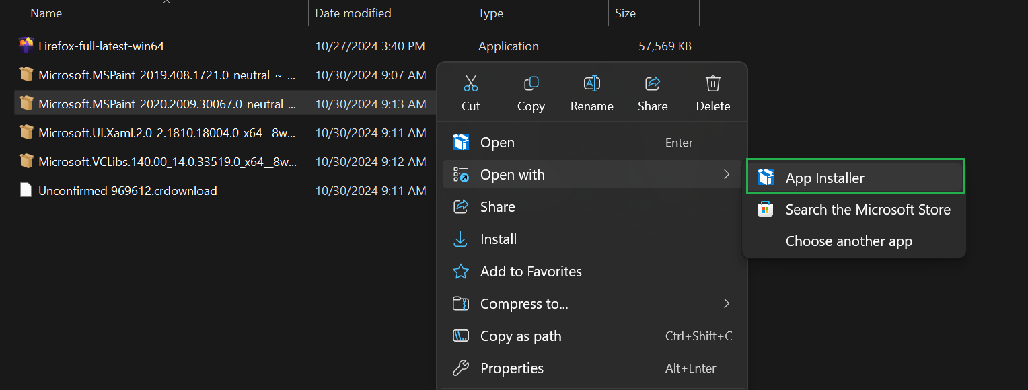Select the Microsoft.MSPaint_2019.408.1721.0 file name
The width and height of the screenshot is (1028, 390).
pyautogui.click(x=167, y=75)
